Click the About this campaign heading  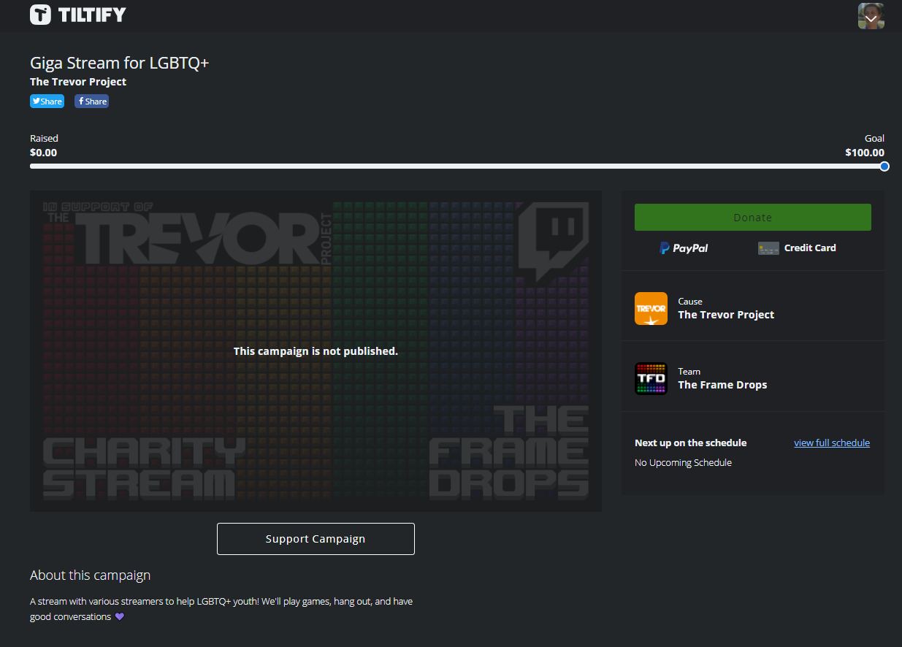[90, 575]
